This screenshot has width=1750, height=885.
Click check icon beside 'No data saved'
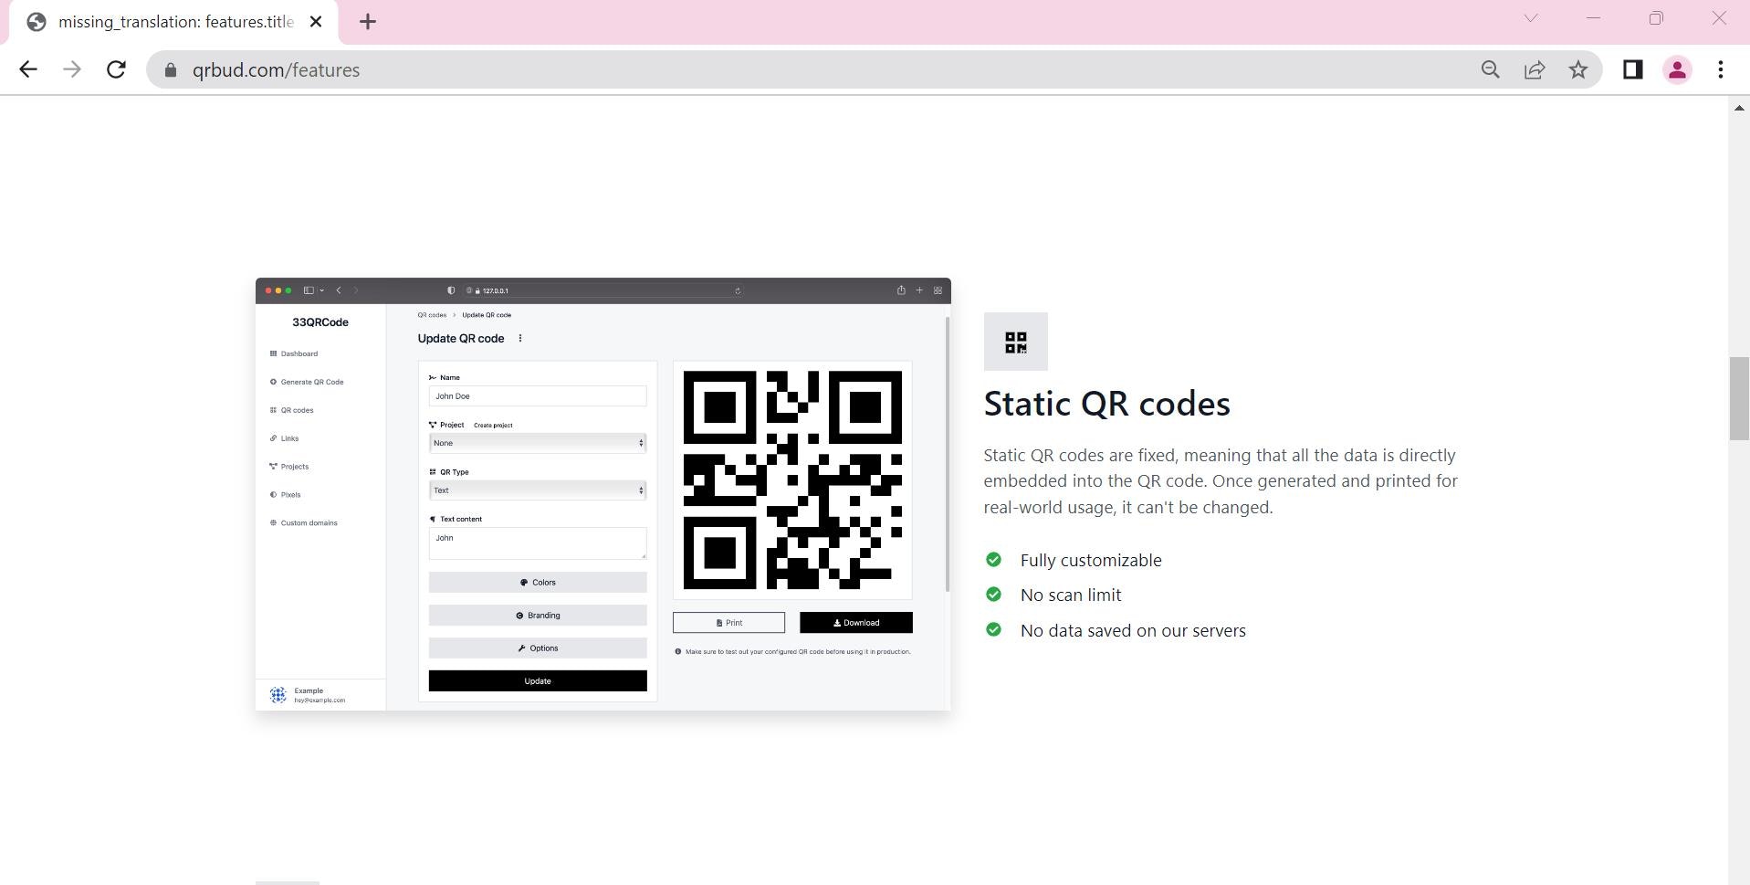[993, 630]
